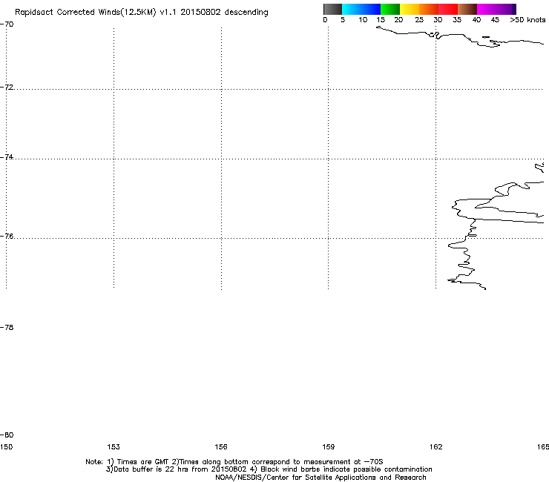Click the longitude label 162
The height and width of the screenshot is (482, 549).
(436, 447)
